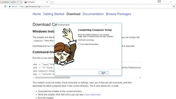Click the 'Run the installer' bullet text
The width and height of the screenshot is (176, 99).
[46, 98]
